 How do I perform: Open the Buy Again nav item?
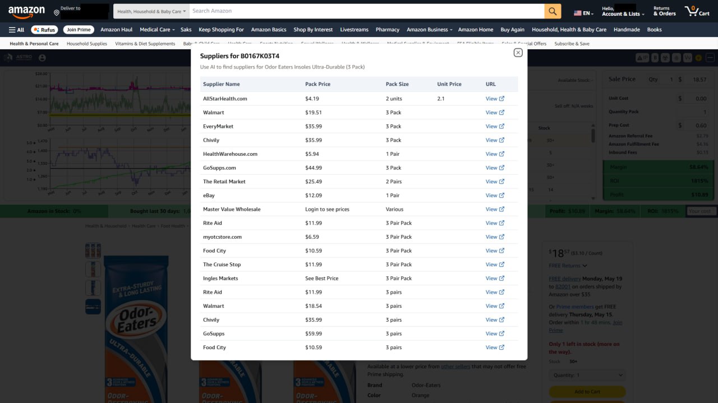[x=512, y=30]
